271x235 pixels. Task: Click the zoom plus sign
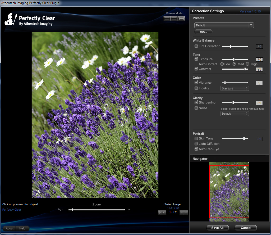click(129, 210)
